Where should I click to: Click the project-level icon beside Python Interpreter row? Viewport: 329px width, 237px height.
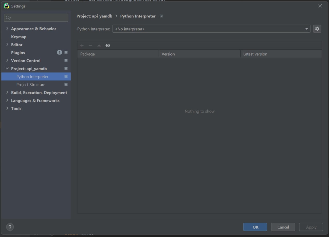pyautogui.click(x=66, y=76)
